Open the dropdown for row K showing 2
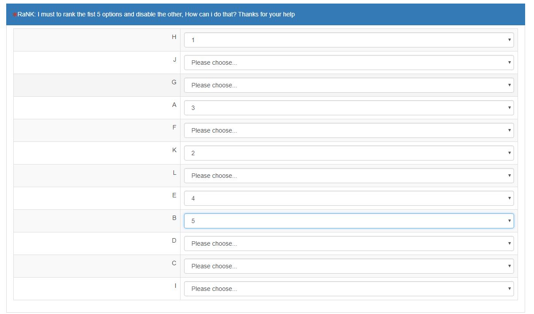The height and width of the screenshot is (314, 534). [349, 153]
